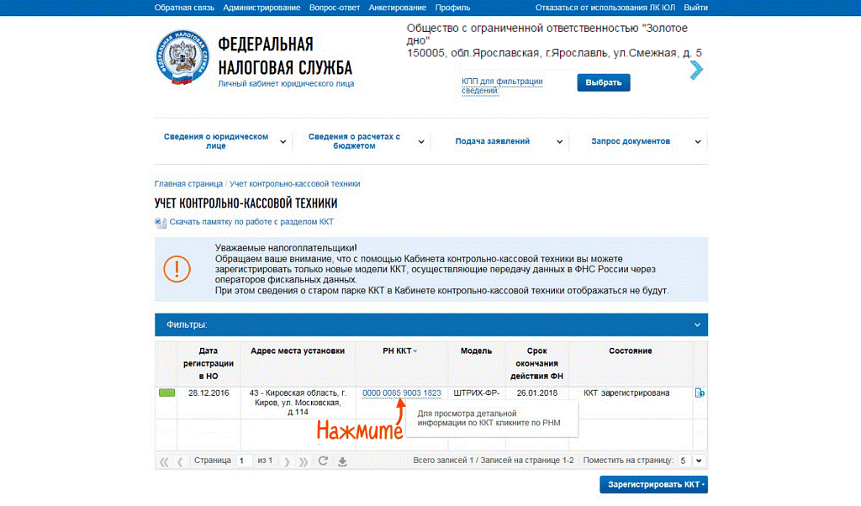Go to the first page with the double-left arrow
Image resolution: width=861 pixels, height=506 pixels.
pyautogui.click(x=164, y=461)
